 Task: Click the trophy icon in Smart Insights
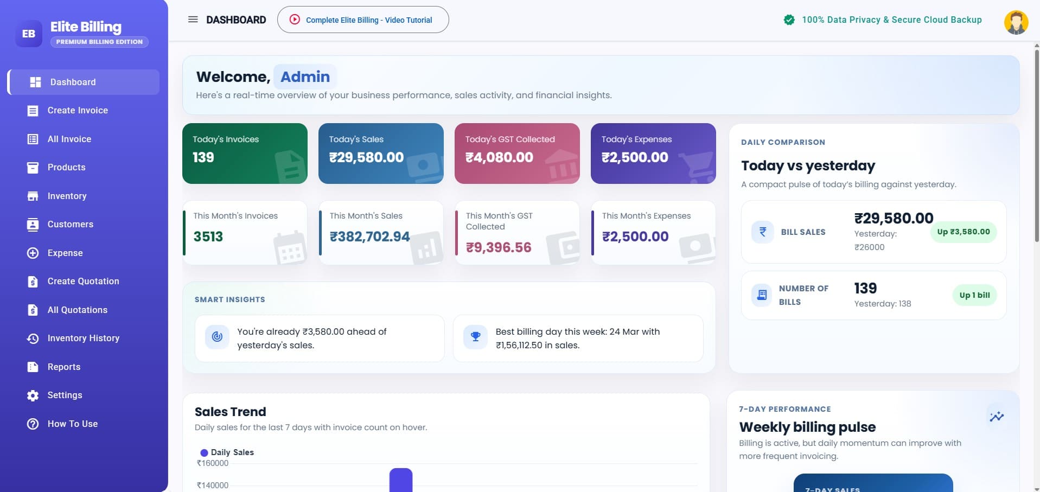[476, 336]
